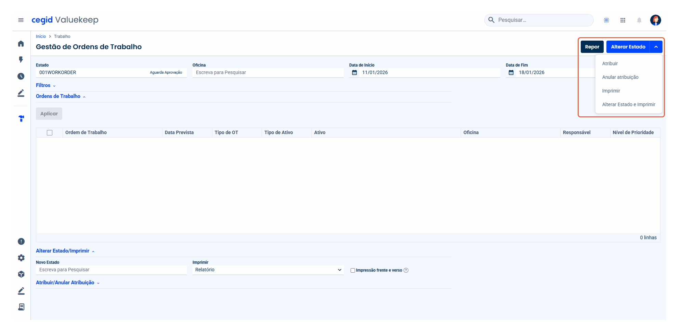The image size is (682, 331).
Task: Open the hamburger navigation menu
Action: click(21, 20)
